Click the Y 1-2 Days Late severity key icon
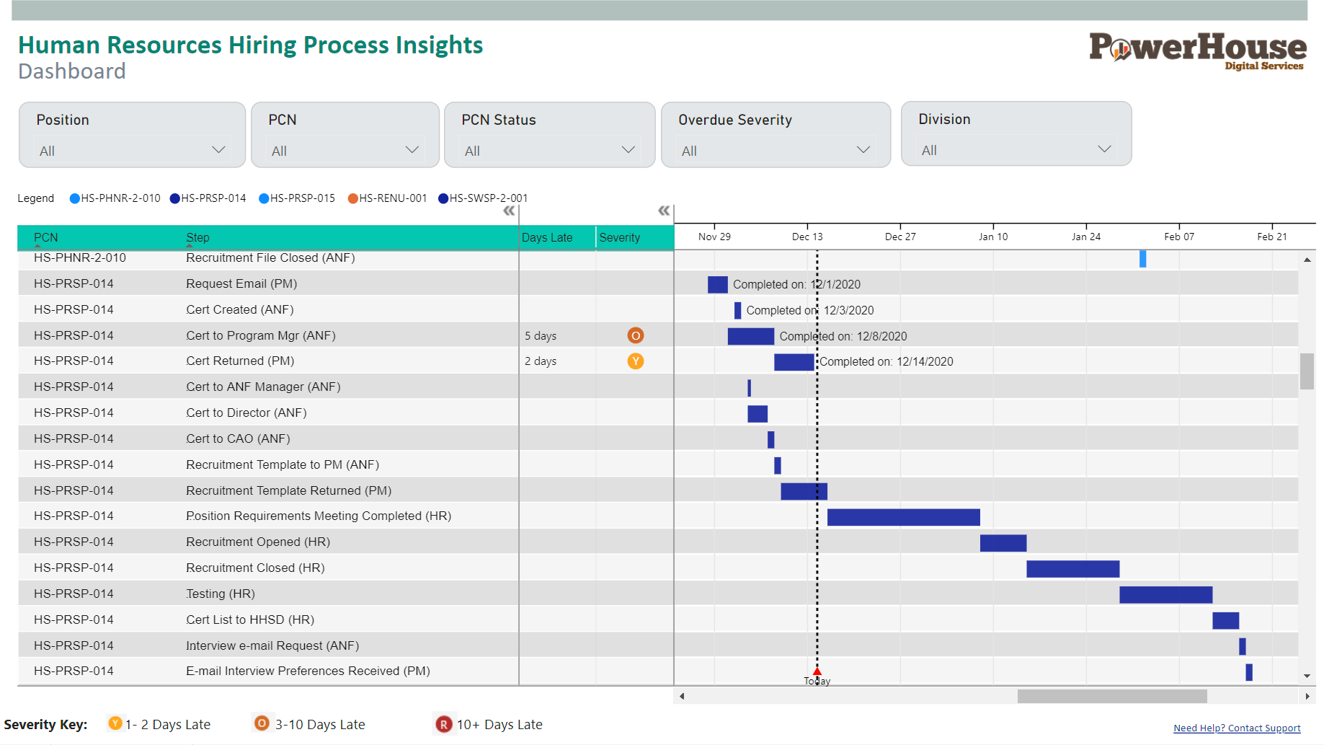Viewport: 1324px width, 745px height. 115,724
